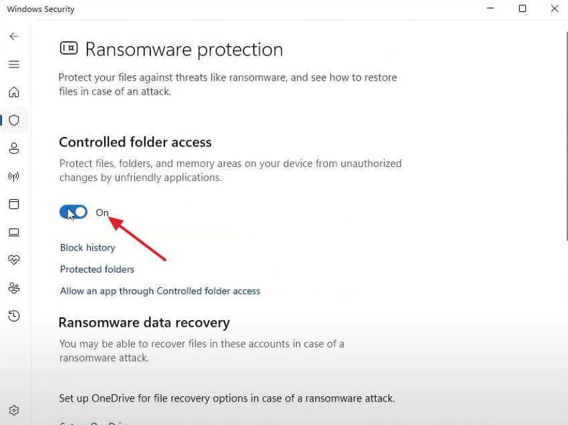Maximize the Windows Security window
The width and height of the screenshot is (568, 425).
pos(523,9)
